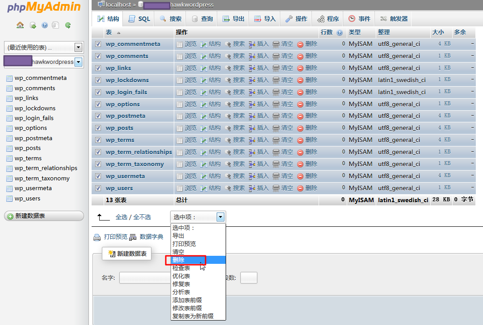Click the red delete icon for wp_commentmeta
This screenshot has height=325, width=483.
point(300,44)
